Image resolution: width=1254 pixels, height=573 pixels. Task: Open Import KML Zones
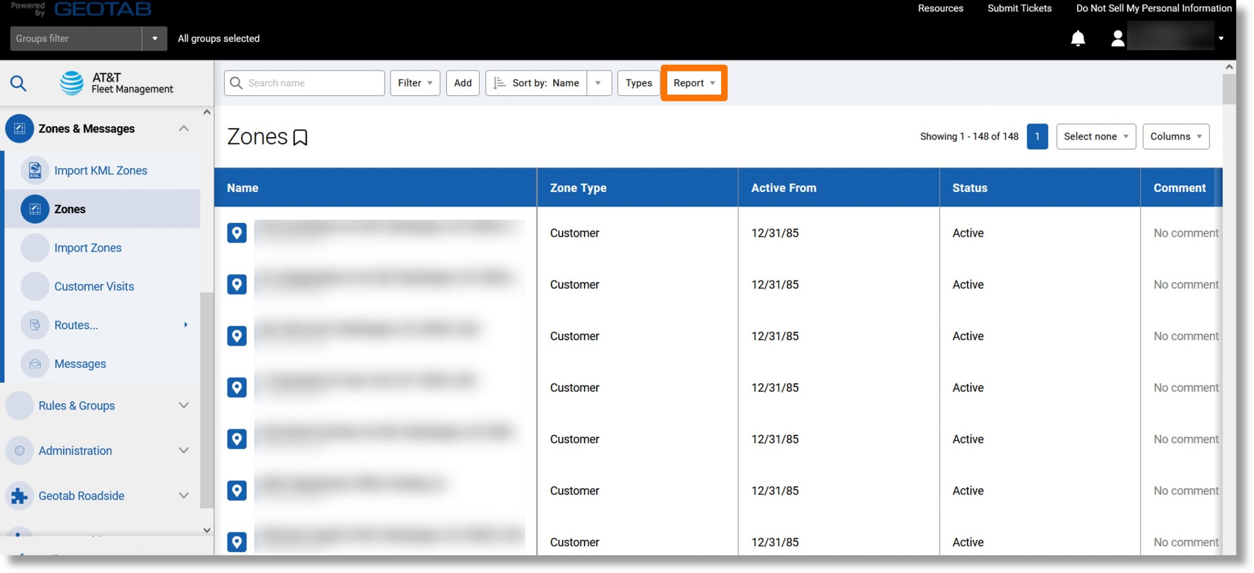100,170
